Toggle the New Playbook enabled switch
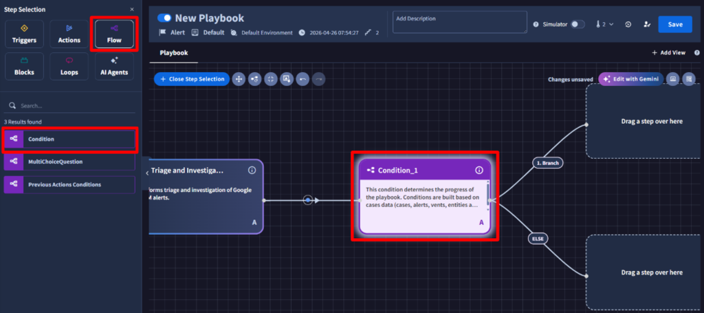This screenshot has height=313, width=704. coord(164,18)
